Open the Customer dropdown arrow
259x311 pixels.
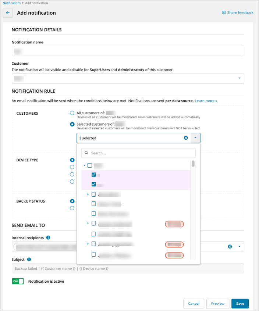point(240,78)
